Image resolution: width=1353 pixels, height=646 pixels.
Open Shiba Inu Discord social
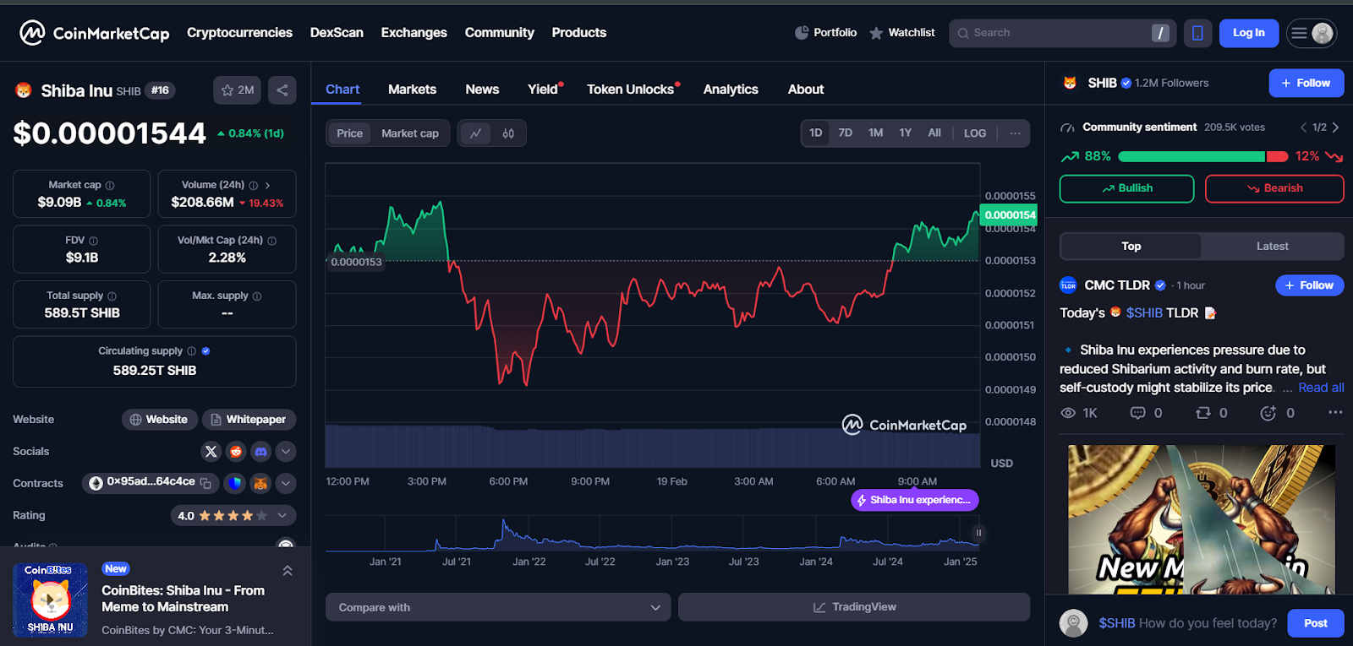coord(261,452)
